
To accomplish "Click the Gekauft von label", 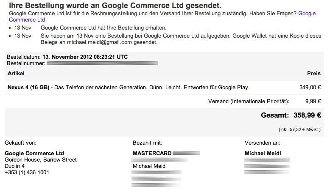I will [20, 143].
